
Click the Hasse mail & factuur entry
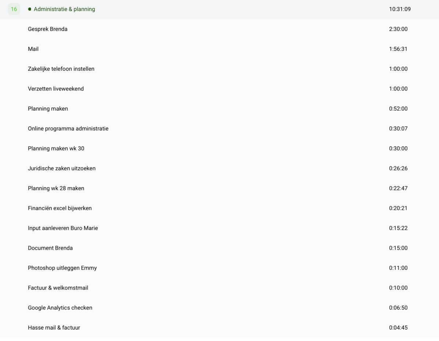[54, 327]
